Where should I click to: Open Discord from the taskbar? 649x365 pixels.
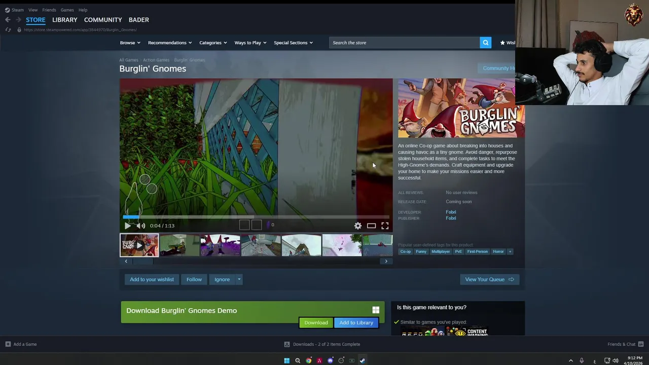330,360
